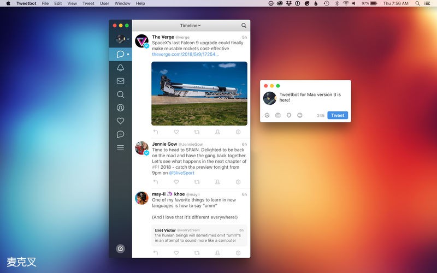This screenshot has height=273, width=437.
Task: Reply to The Verge tweet
Action: tap(156, 132)
